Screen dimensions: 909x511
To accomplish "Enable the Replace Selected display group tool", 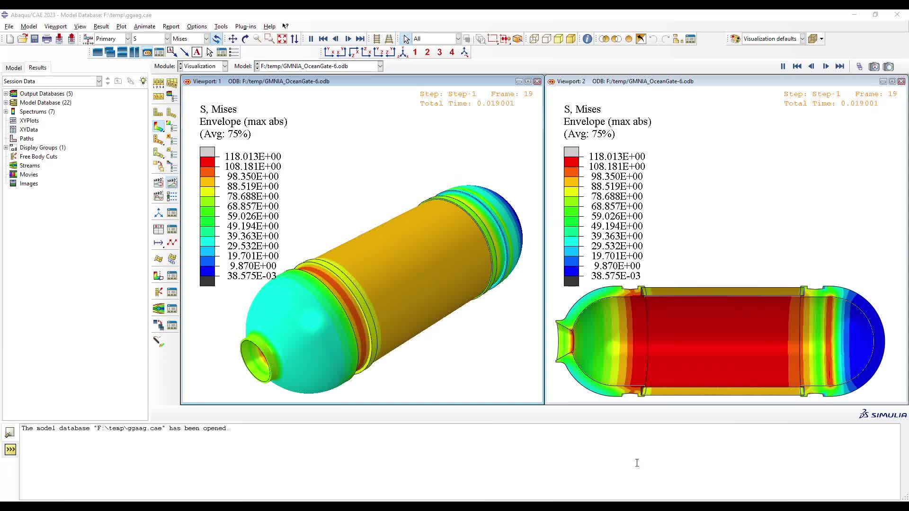I will [x=604, y=39].
